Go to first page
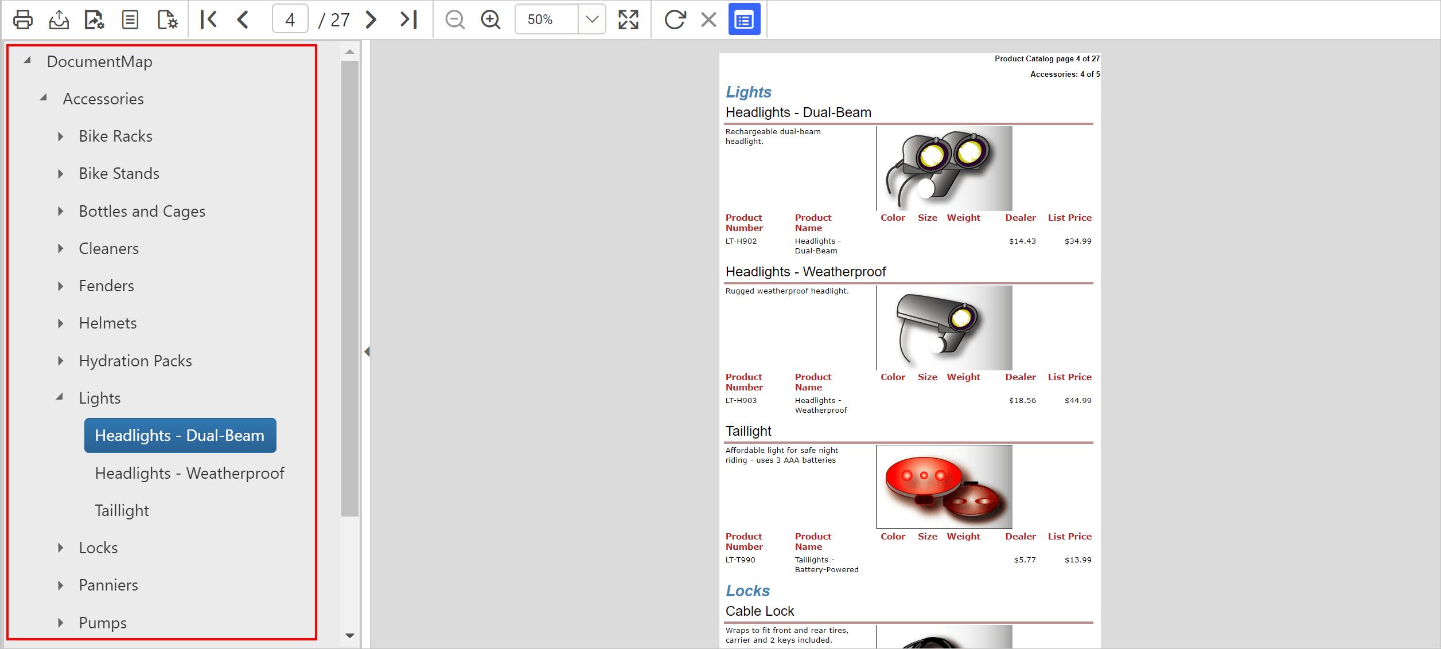The height and width of the screenshot is (649, 1441). (x=209, y=19)
